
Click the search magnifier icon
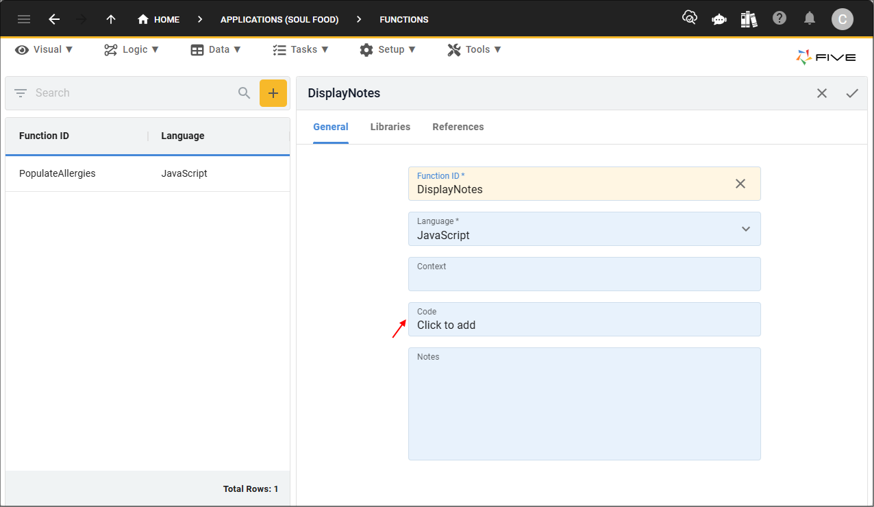pyautogui.click(x=245, y=93)
